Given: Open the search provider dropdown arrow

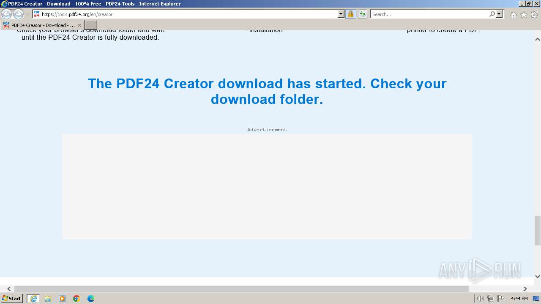Looking at the screenshot, I should (x=499, y=14).
